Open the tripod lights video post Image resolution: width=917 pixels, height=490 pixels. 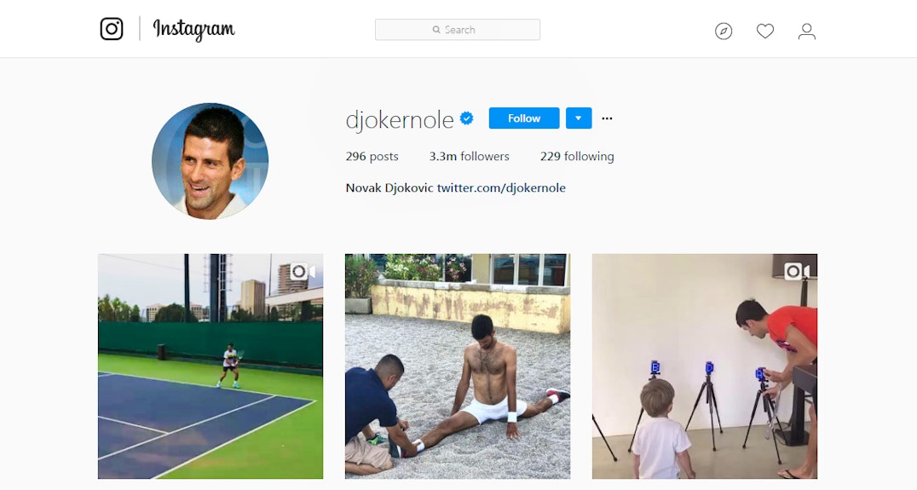(x=705, y=366)
